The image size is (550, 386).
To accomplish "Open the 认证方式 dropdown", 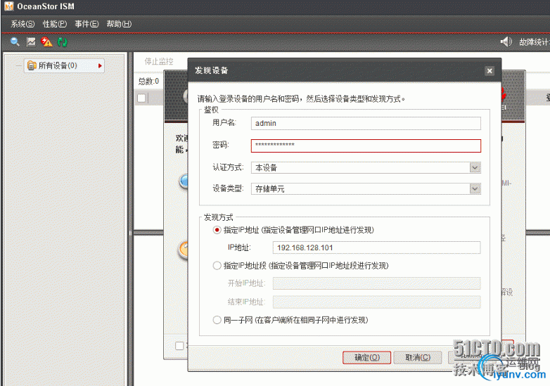I will pyautogui.click(x=366, y=167).
